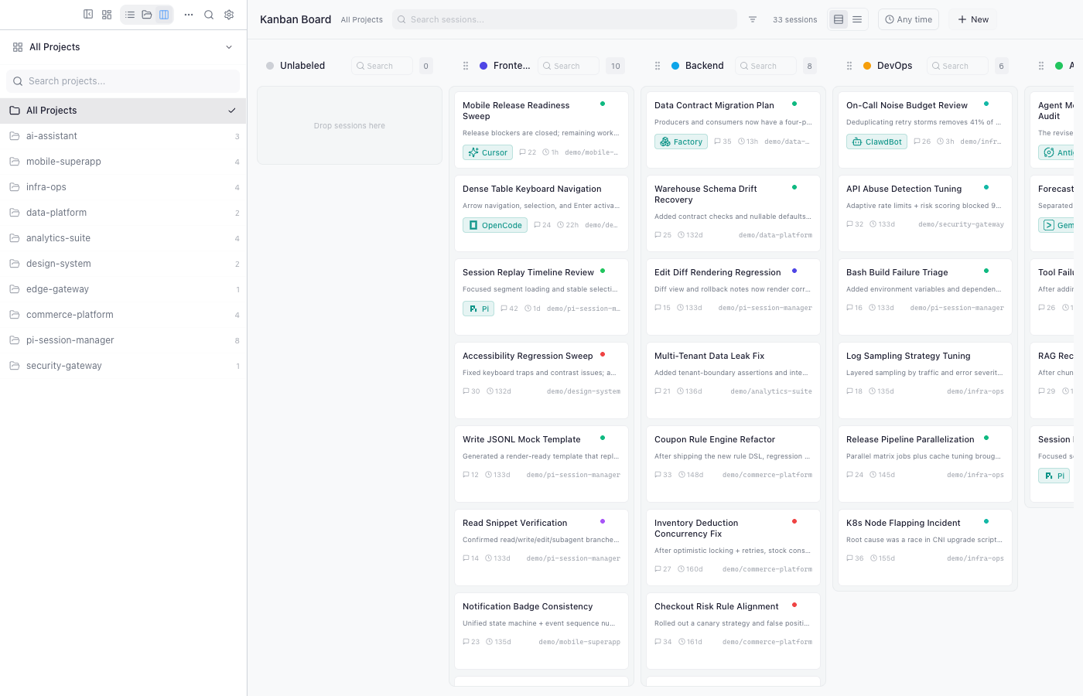Image resolution: width=1083 pixels, height=696 pixels.
Task: Open security-gateway project
Action: [x=123, y=366]
